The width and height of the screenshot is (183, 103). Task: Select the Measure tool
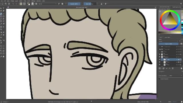pyautogui.click(x=3, y=40)
